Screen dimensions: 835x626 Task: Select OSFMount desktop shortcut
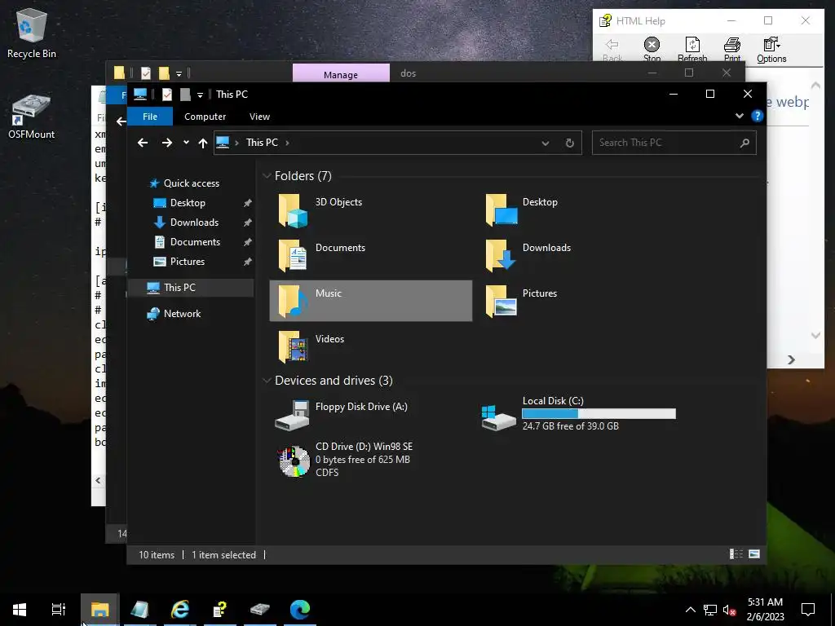tap(32, 117)
